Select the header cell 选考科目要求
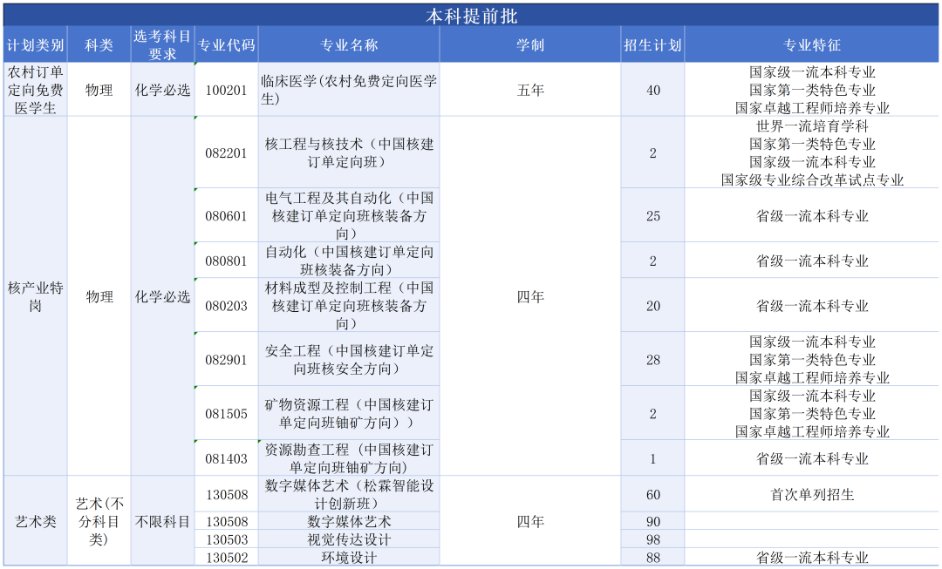The height and width of the screenshot is (569, 942). click(x=163, y=44)
